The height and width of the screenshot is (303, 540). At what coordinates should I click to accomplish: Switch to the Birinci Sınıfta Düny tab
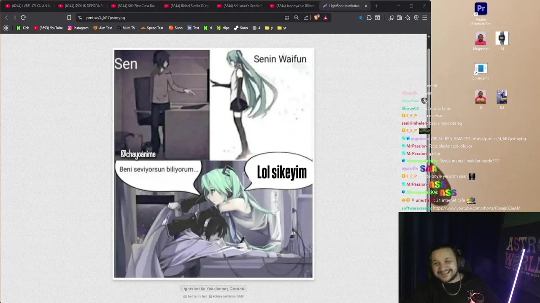tap(186, 6)
